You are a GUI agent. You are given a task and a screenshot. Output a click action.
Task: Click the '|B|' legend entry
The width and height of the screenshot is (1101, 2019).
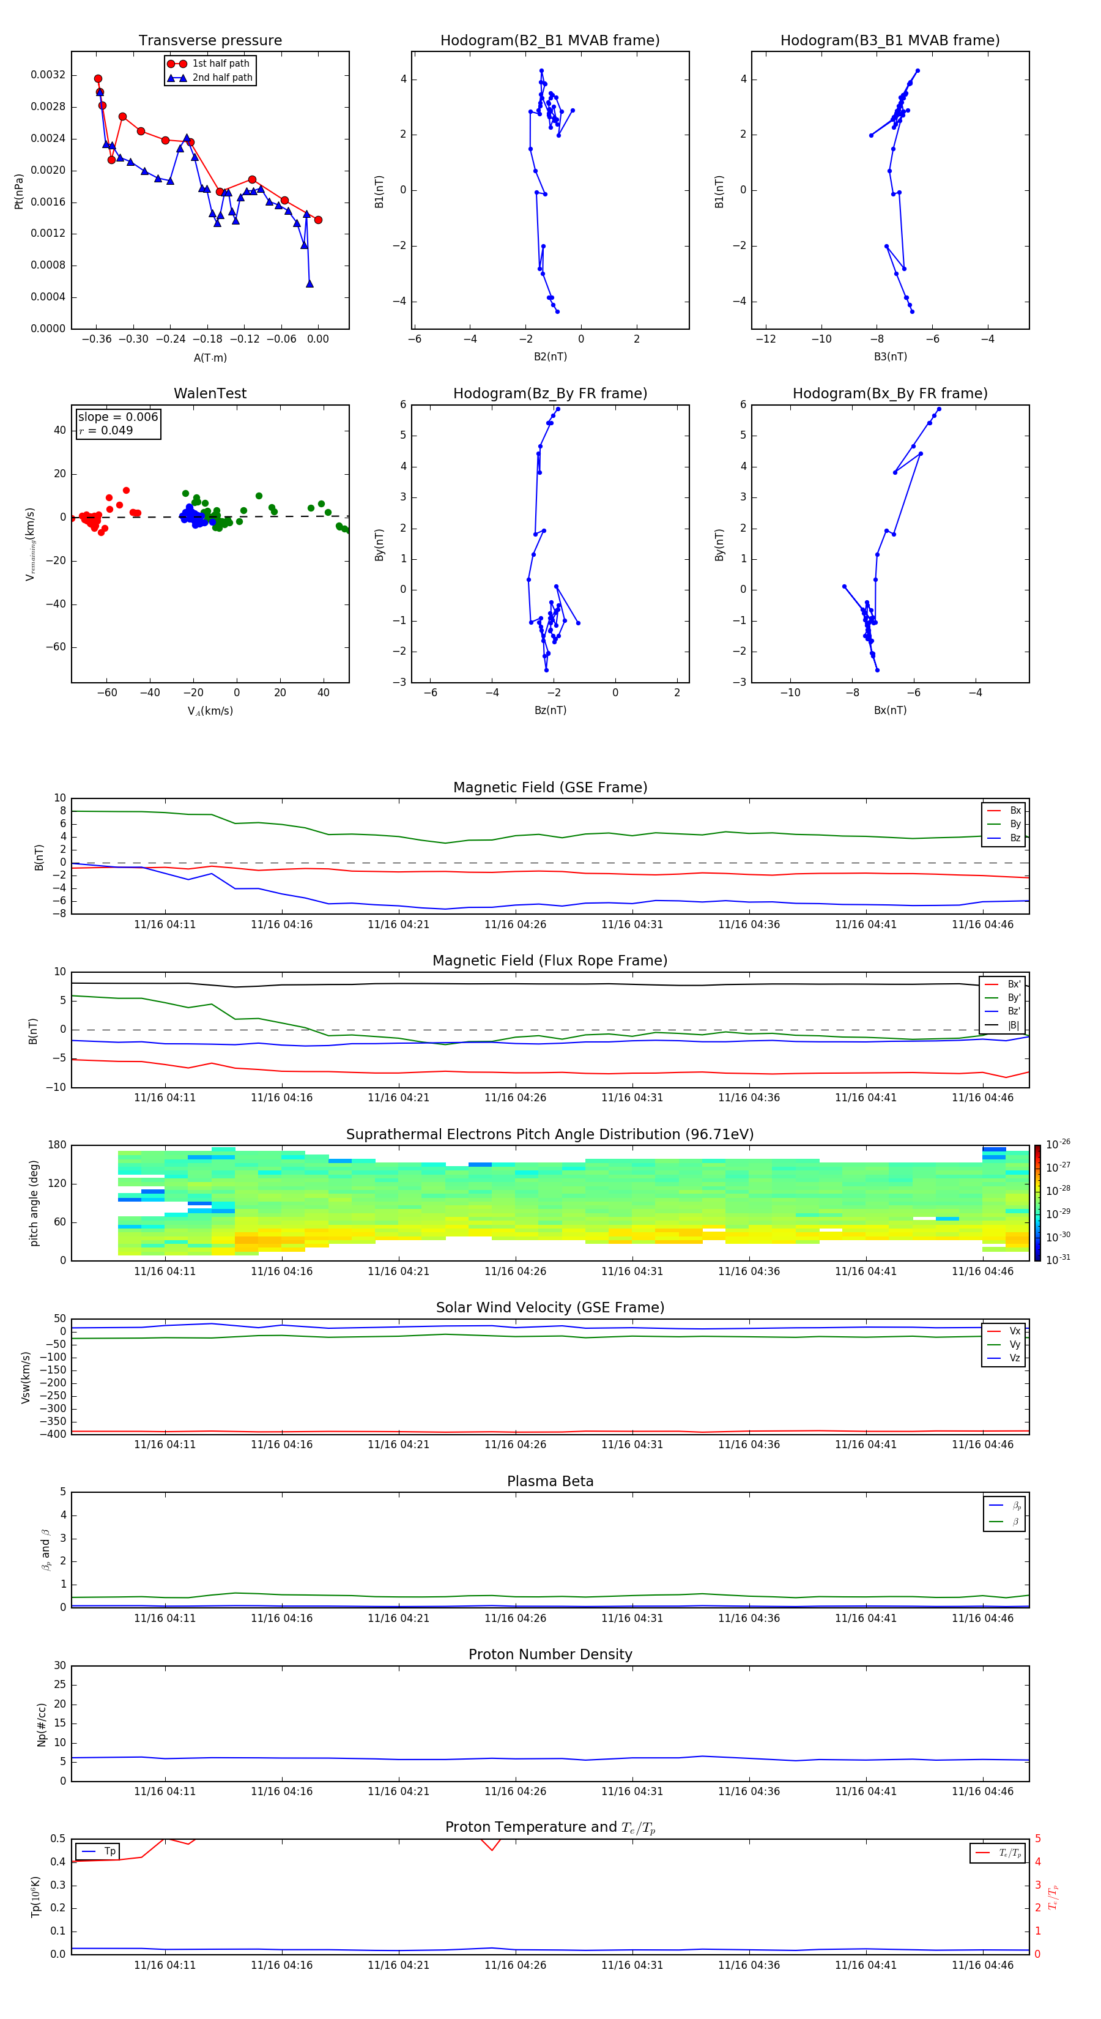[x=1003, y=1025]
